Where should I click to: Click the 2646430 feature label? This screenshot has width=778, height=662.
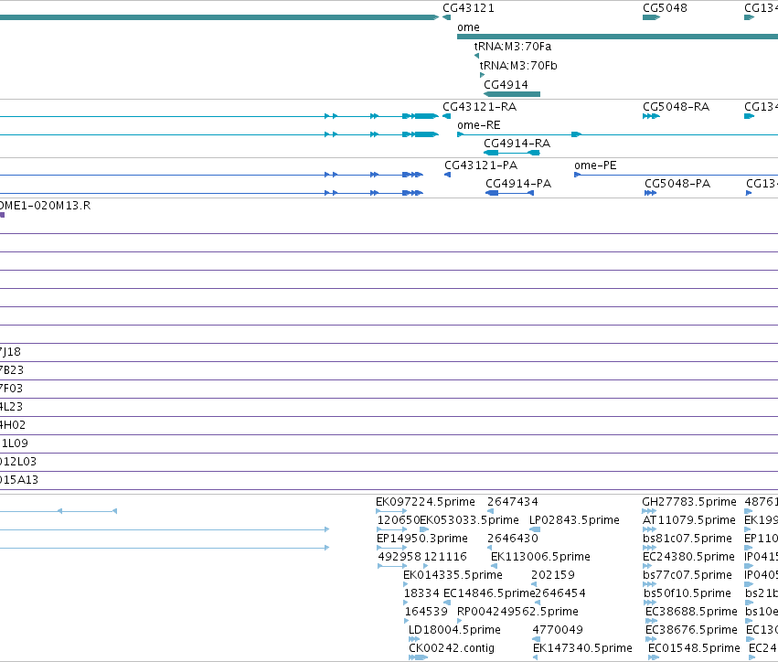tap(513, 539)
